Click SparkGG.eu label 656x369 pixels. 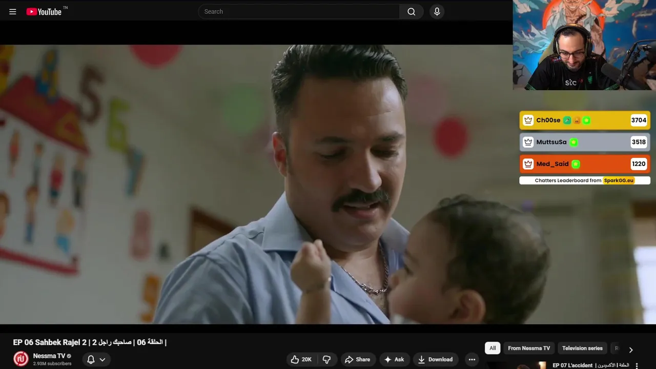pos(619,180)
